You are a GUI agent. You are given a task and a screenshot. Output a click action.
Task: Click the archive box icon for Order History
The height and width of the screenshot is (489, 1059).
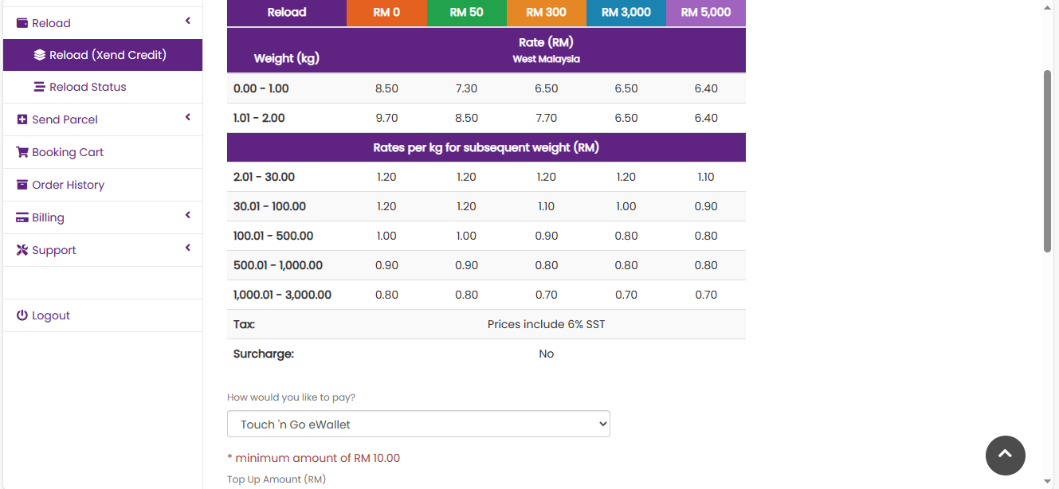pos(22,185)
